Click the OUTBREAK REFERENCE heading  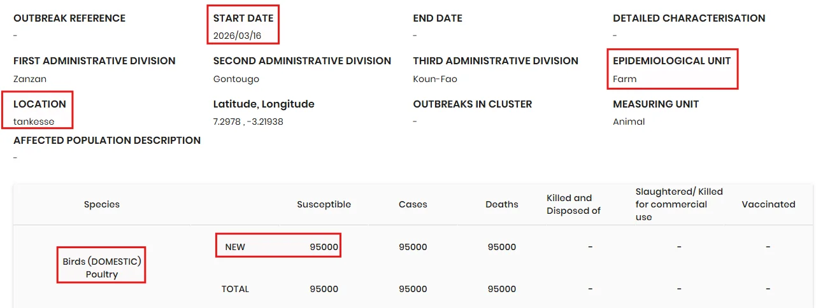coord(69,18)
